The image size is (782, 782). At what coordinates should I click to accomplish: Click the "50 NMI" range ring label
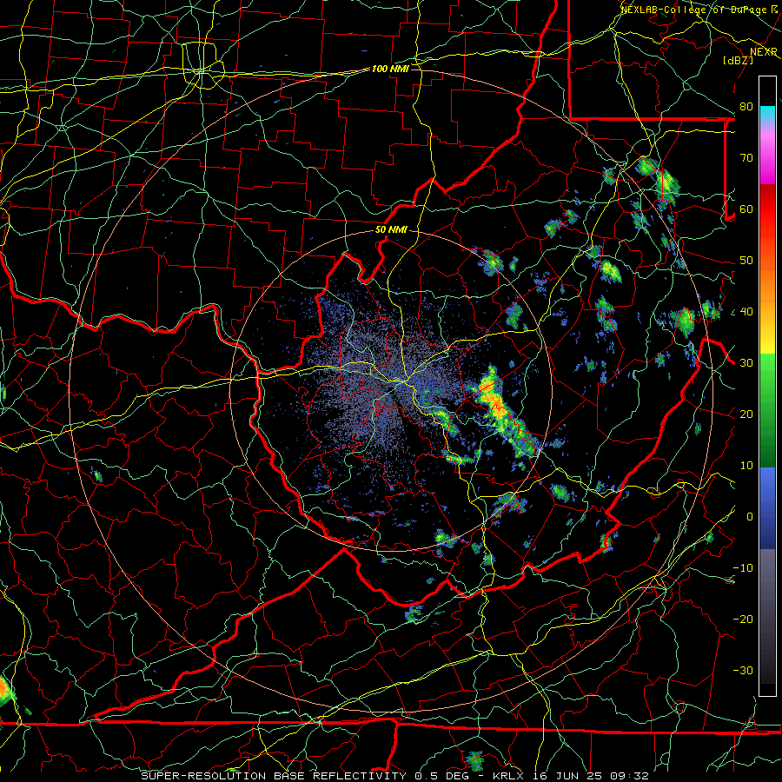[x=391, y=230]
